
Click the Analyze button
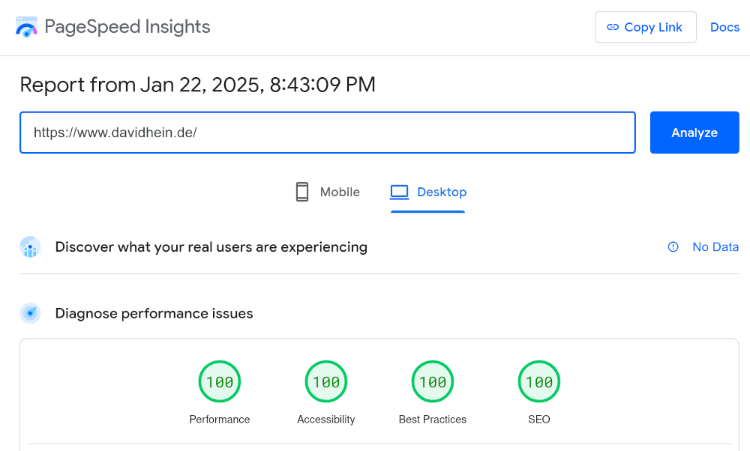694,133
